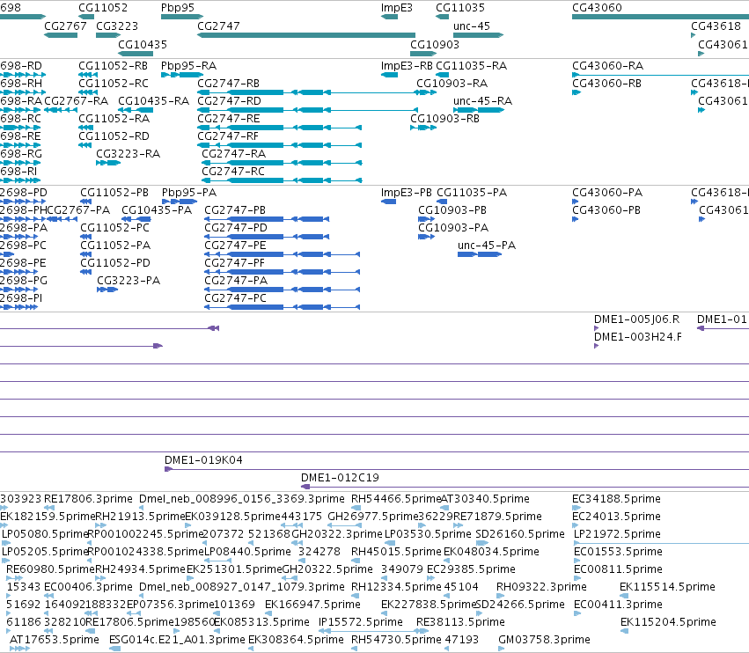The height and width of the screenshot is (653, 749).
Task: Click protein CG10435-PA
Action: click(136, 219)
